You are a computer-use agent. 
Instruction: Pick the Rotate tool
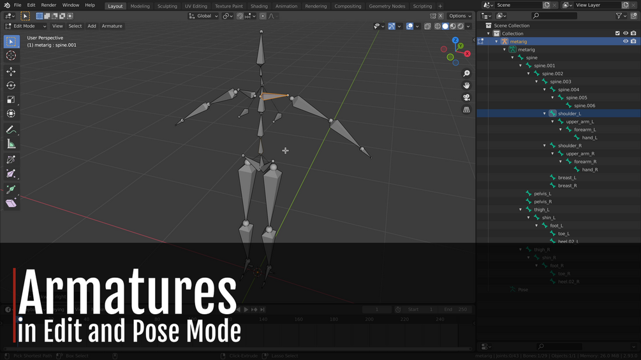point(11,85)
